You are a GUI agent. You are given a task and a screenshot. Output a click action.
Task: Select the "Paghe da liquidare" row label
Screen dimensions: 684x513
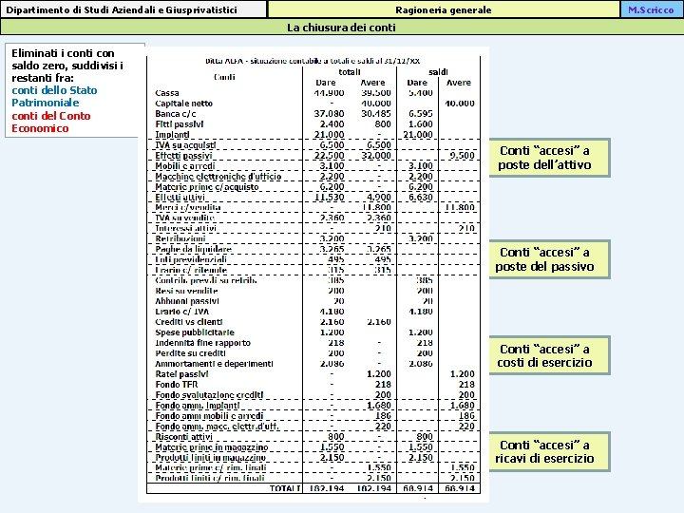pos(193,250)
